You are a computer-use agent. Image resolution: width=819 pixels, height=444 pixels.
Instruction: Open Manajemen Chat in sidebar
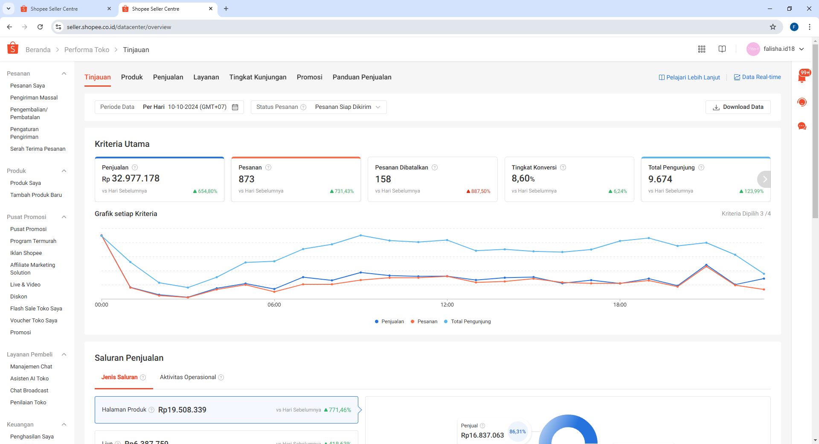click(x=31, y=367)
